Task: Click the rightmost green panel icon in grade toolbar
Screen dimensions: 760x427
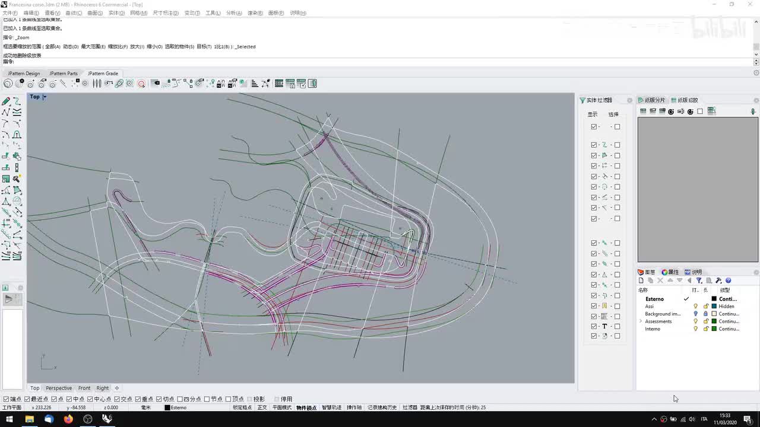Action: point(312,84)
